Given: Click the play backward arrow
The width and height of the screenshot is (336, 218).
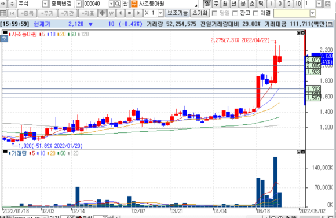Looking at the screenshot, I should coord(120,13).
